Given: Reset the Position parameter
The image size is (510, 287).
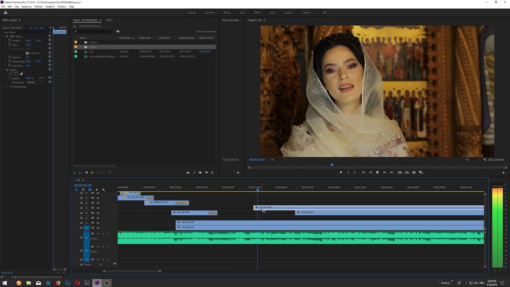Looking at the screenshot, I should [x=50, y=40].
